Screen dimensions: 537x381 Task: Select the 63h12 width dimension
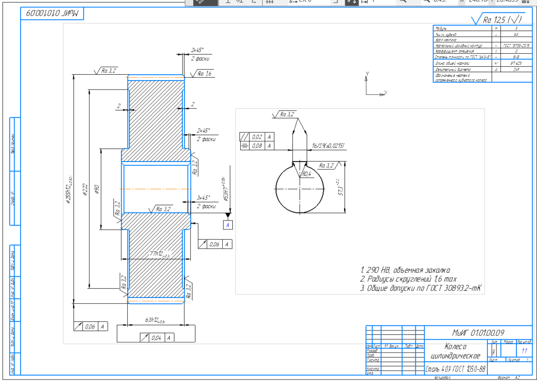pos(156,321)
